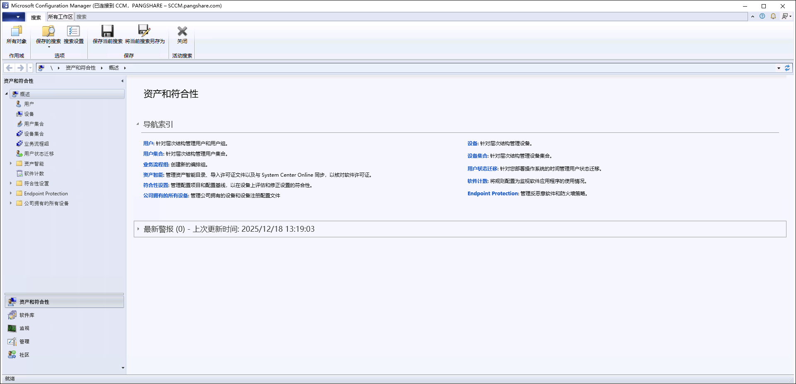Viewport: 796px width, 384px height.
Task: Select the 搜索 ribbon tab
Action: [36, 17]
